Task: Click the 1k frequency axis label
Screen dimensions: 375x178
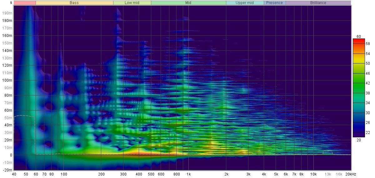Action: (x=188, y=174)
